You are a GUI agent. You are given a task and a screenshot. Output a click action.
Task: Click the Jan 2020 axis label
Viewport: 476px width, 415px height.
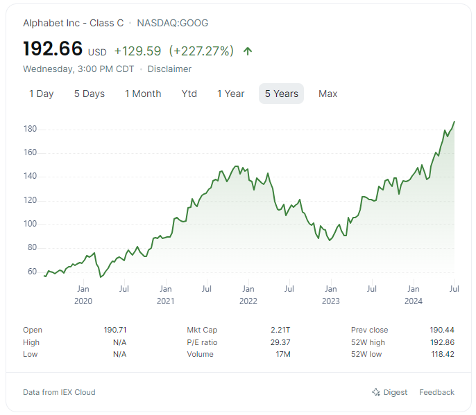[83, 295]
